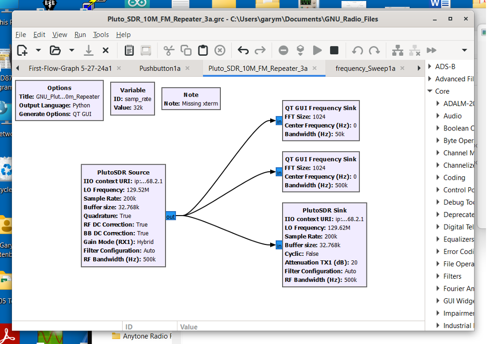Viewport: 487px width, 344px height.
Task: Disable selected blocks icon
Action: click(x=415, y=50)
